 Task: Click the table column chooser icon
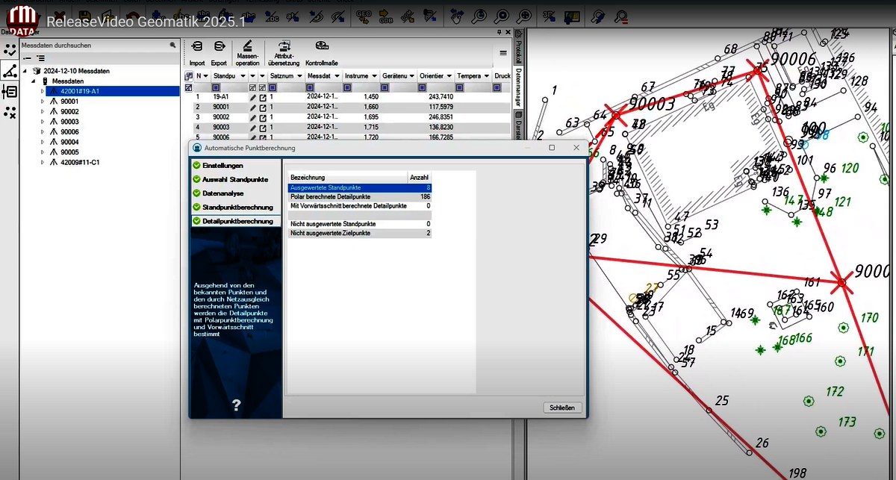click(x=188, y=76)
